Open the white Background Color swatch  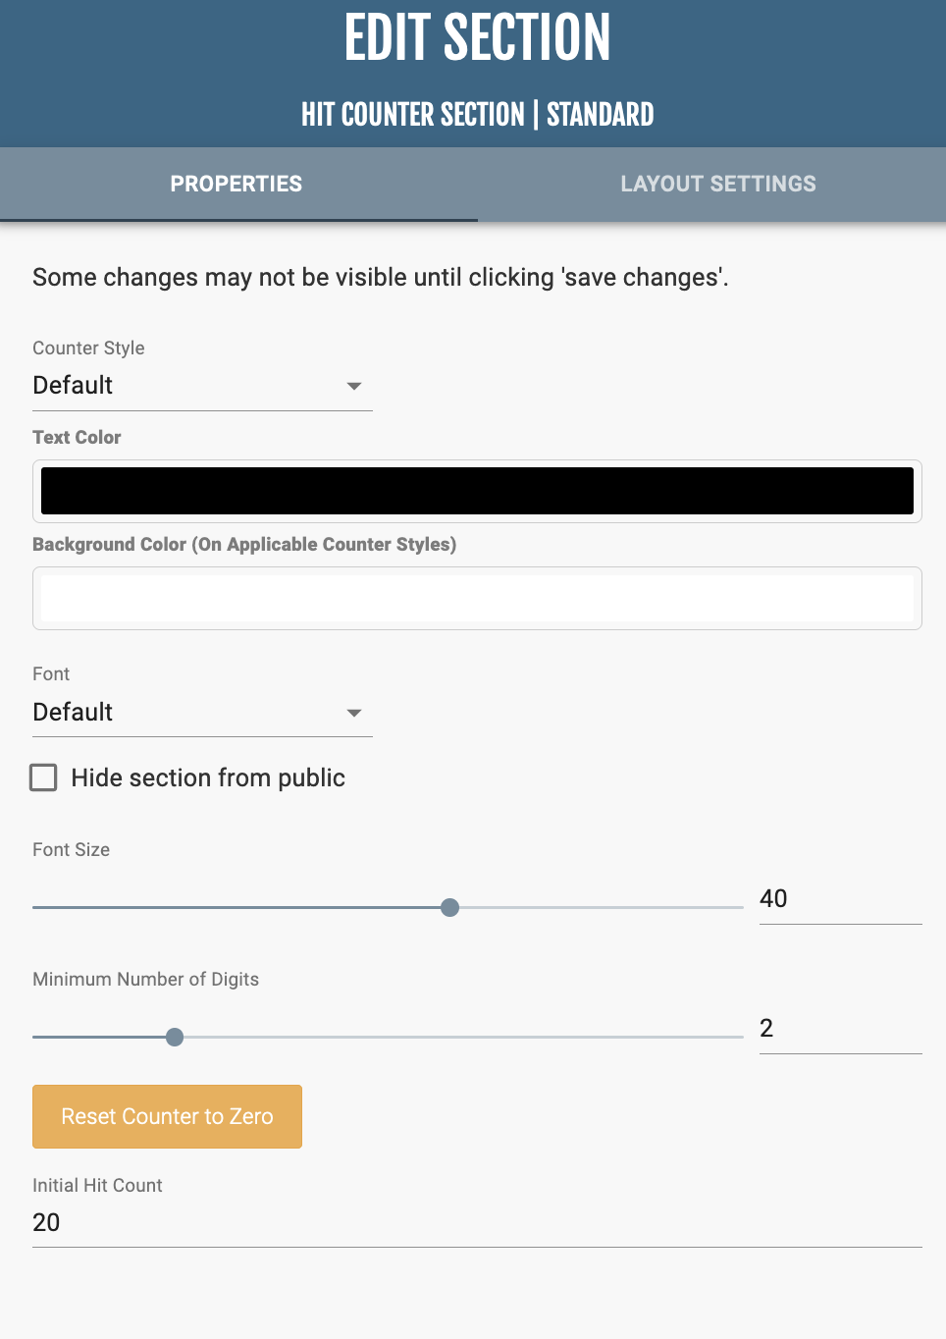pyautogui.click(x=477, y=598)
